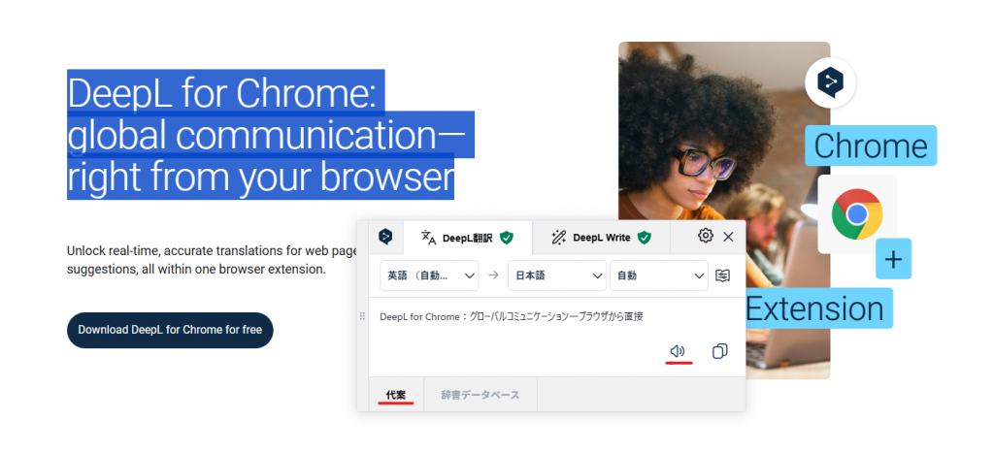
Task: Click the DeepL logo badge on photo
Action: coord(830,81)
